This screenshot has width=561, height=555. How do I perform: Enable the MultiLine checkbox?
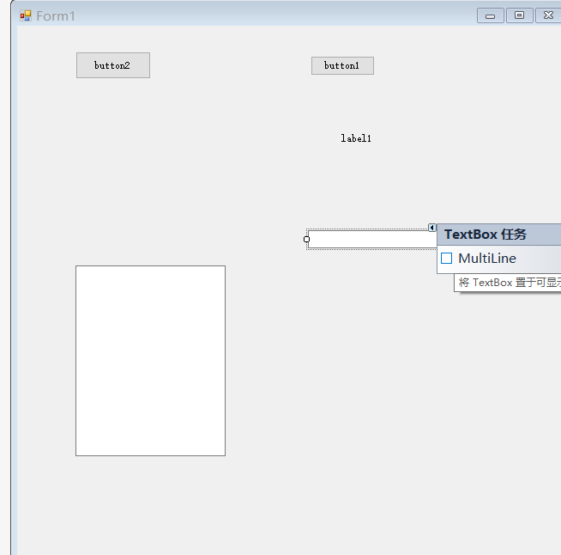click(x=446, y=258)
